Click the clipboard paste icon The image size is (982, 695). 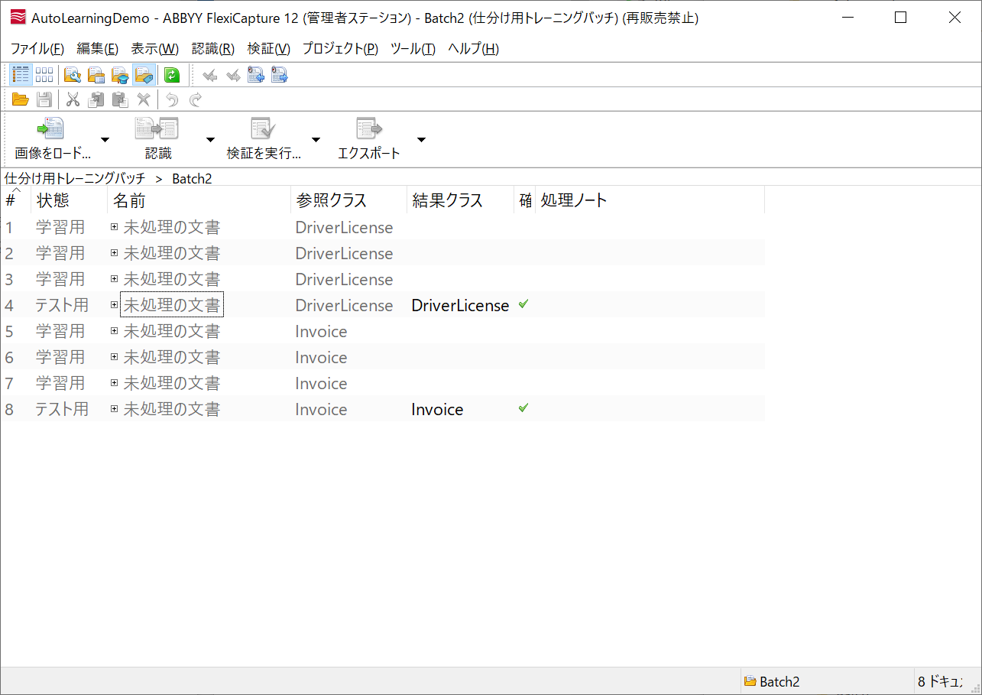click(x=120, y=99)
